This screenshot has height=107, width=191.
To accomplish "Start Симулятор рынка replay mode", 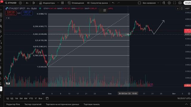I will click(97, 3).
